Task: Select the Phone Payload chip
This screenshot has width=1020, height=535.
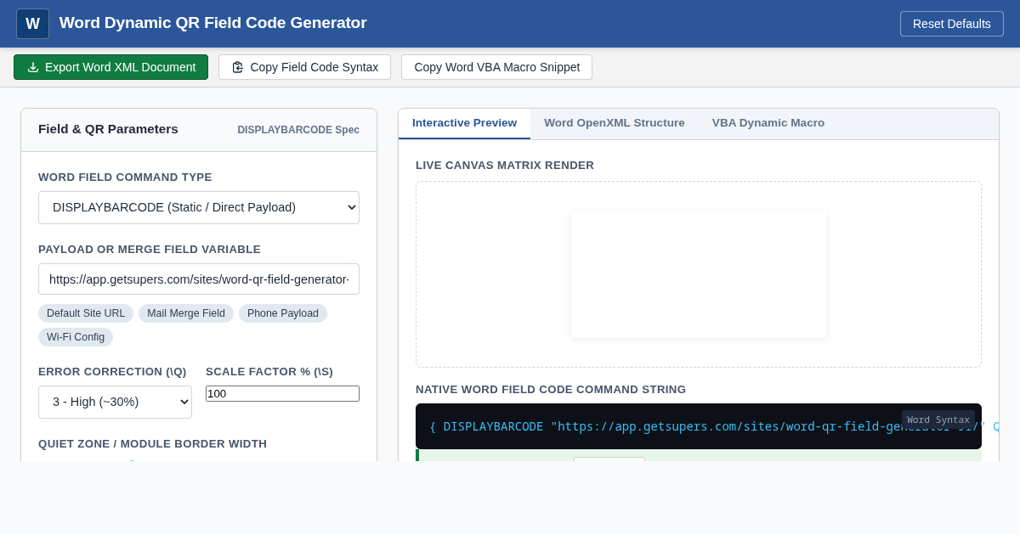Action: pos(283,313)
